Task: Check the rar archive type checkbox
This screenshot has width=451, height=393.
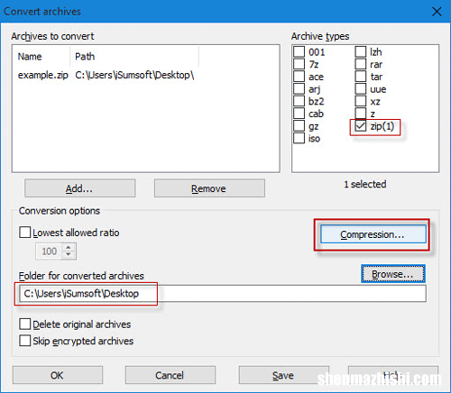Action: click(360, 64)
